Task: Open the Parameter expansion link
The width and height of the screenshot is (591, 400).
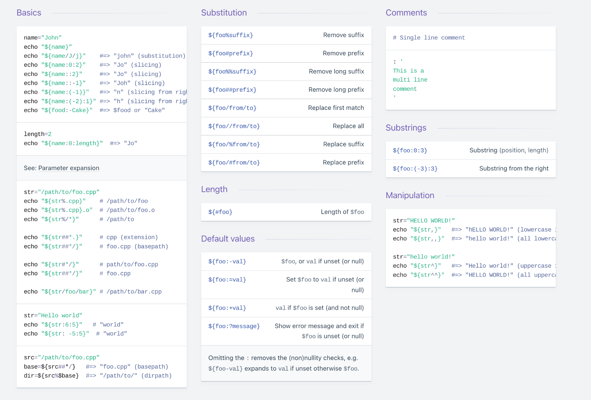Action: [x=69, y=168]
